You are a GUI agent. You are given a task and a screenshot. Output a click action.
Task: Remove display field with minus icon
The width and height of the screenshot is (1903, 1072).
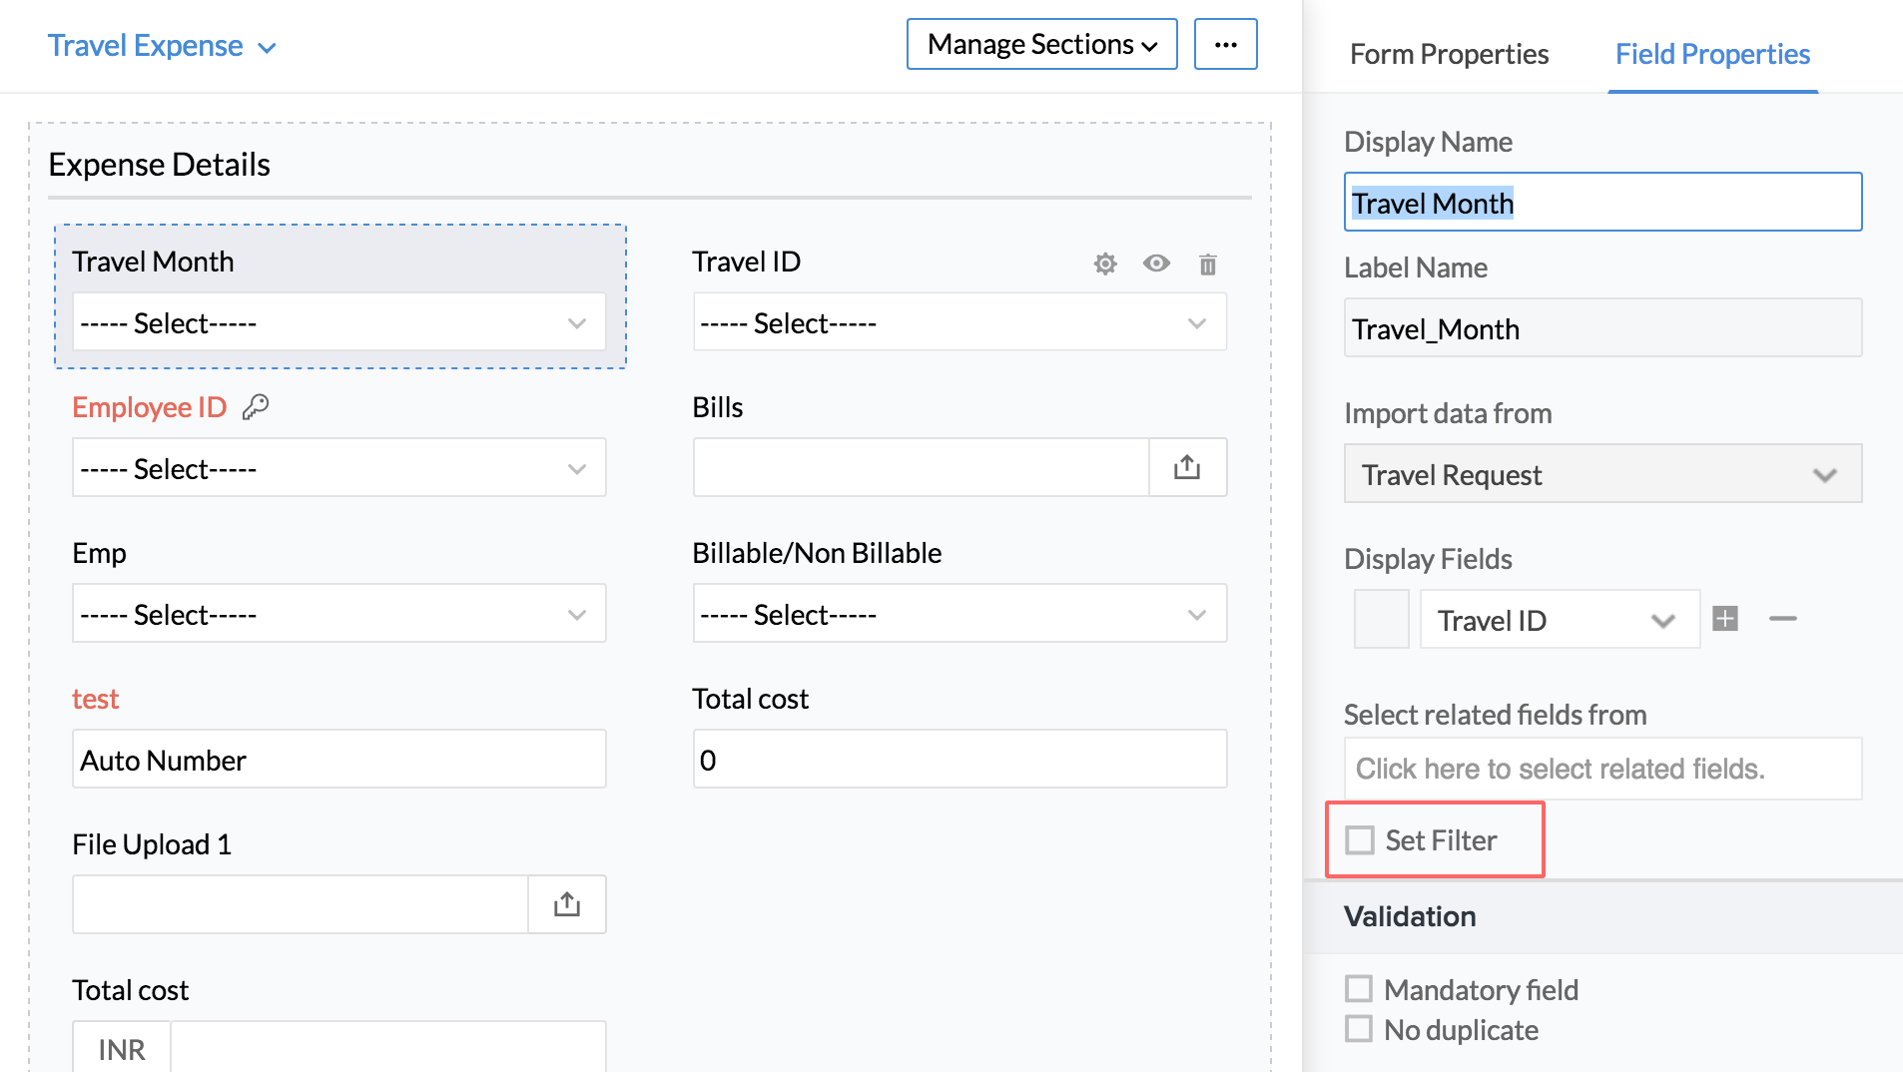tap(1782, 619)
